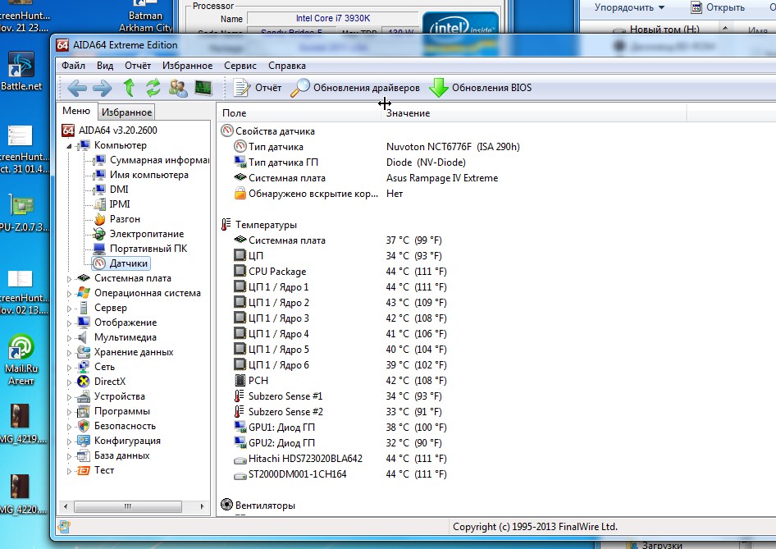The height and width of the screenshot is (549, 776).
Task: Click the Forward navigation arrow in toolbar
Action: pyautogui.click(x=102, y=88)
